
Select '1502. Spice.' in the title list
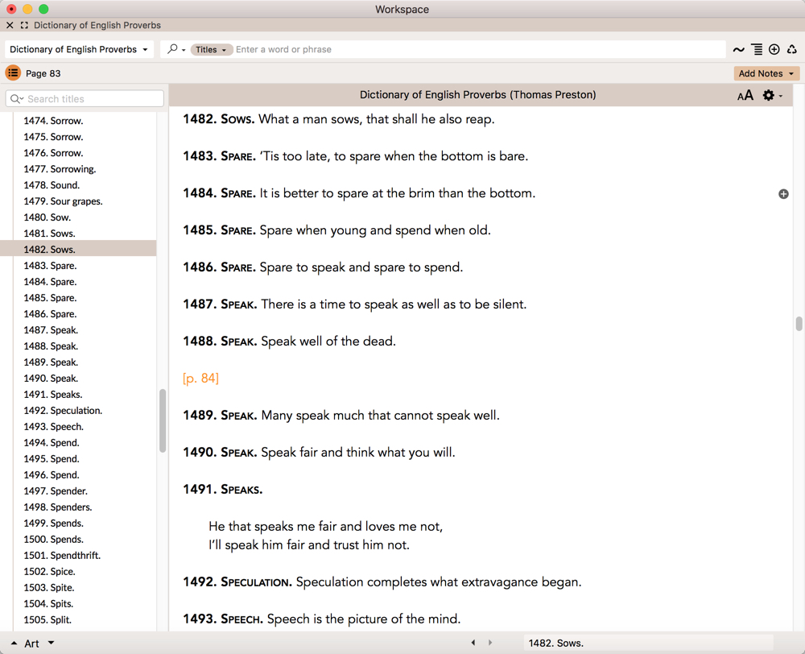[49, 571]
